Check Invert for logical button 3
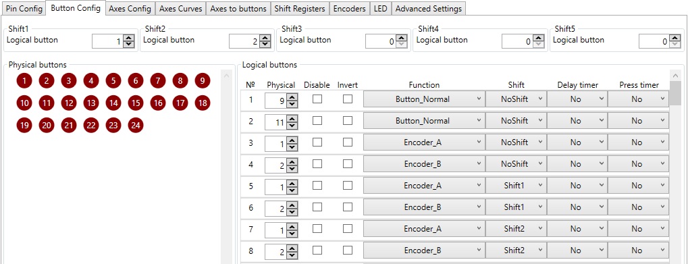Image resolution: width=688 pixels, height=264 pixels. click(348, 142)
